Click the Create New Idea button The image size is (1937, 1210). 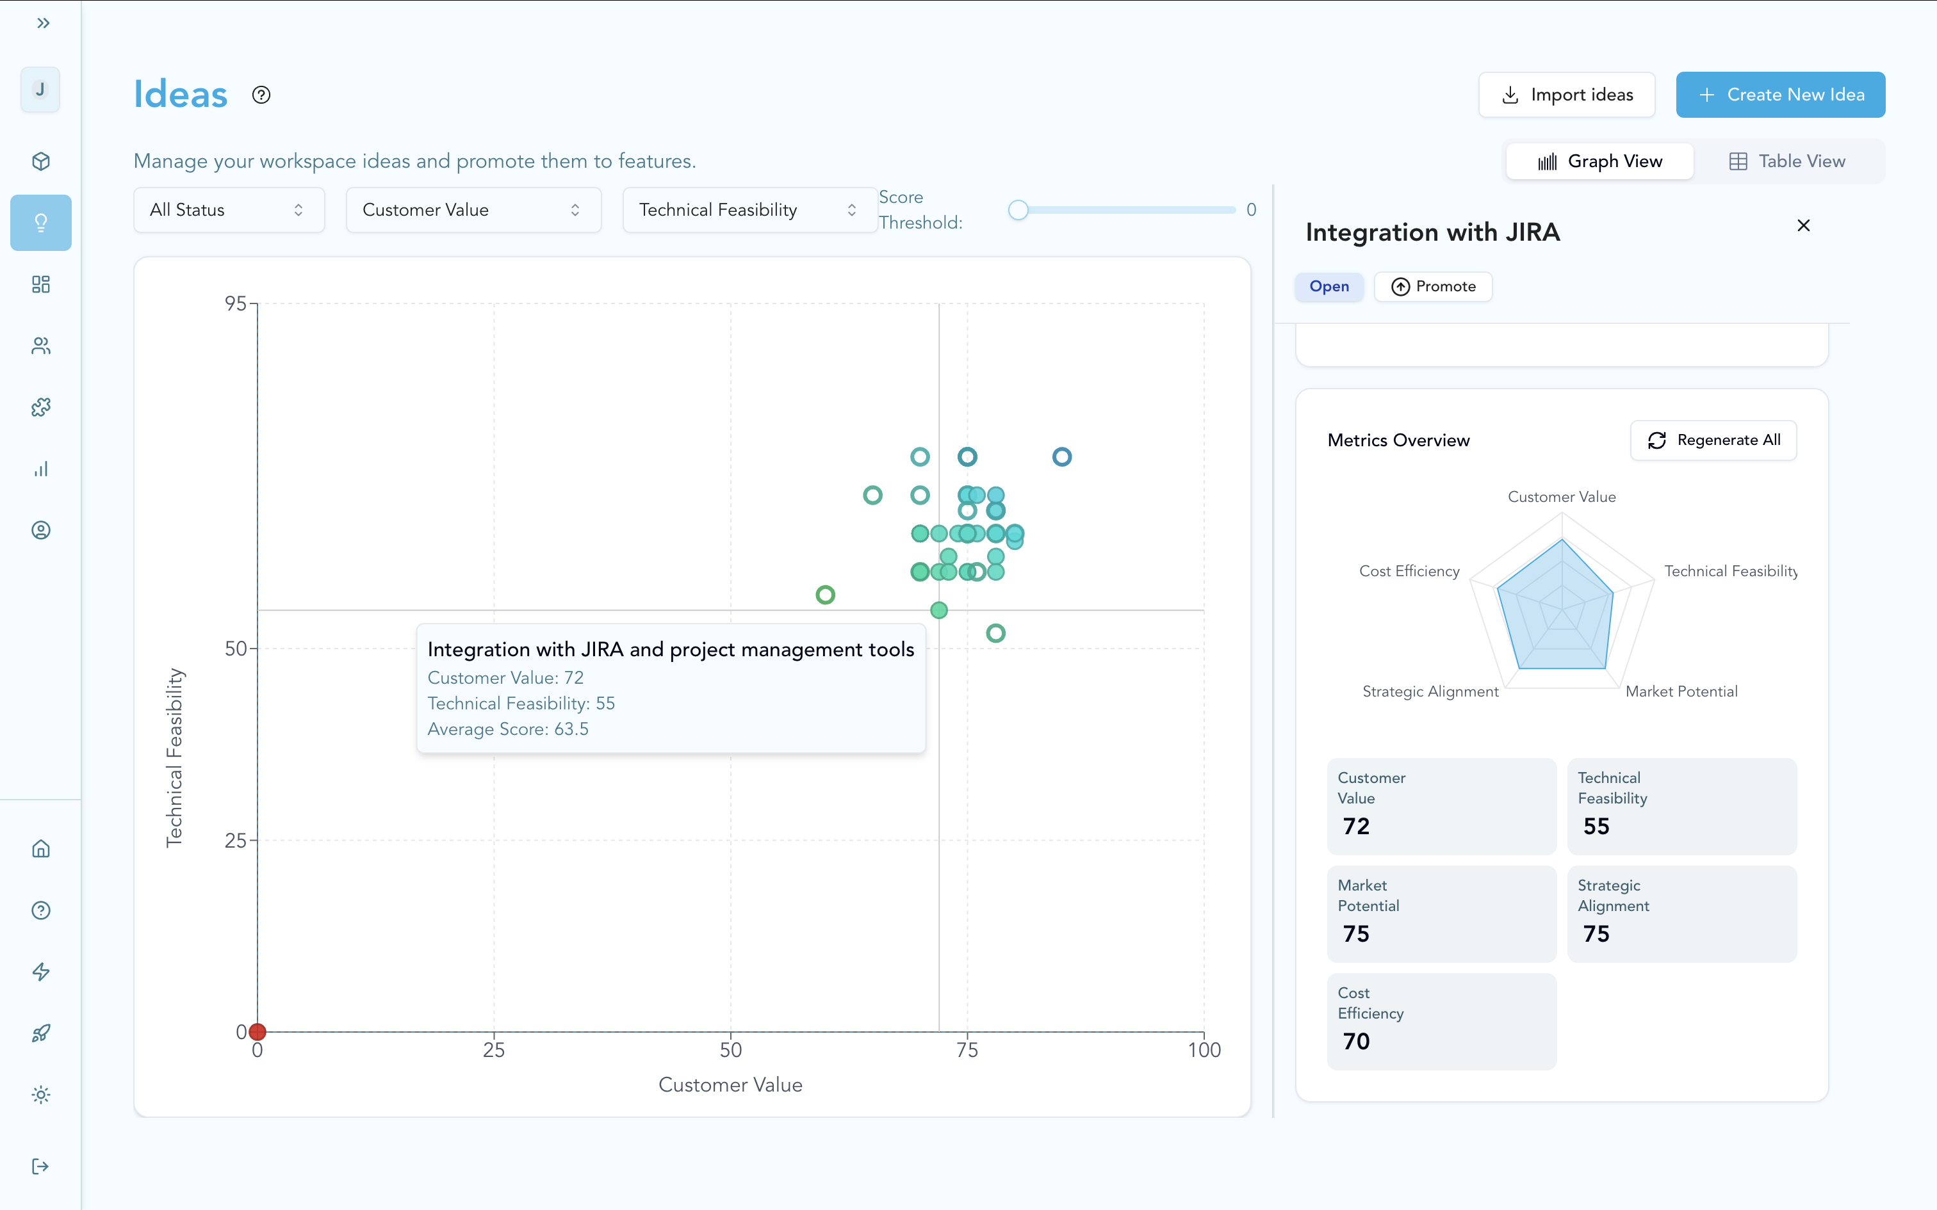click(x=1780, y=95)
